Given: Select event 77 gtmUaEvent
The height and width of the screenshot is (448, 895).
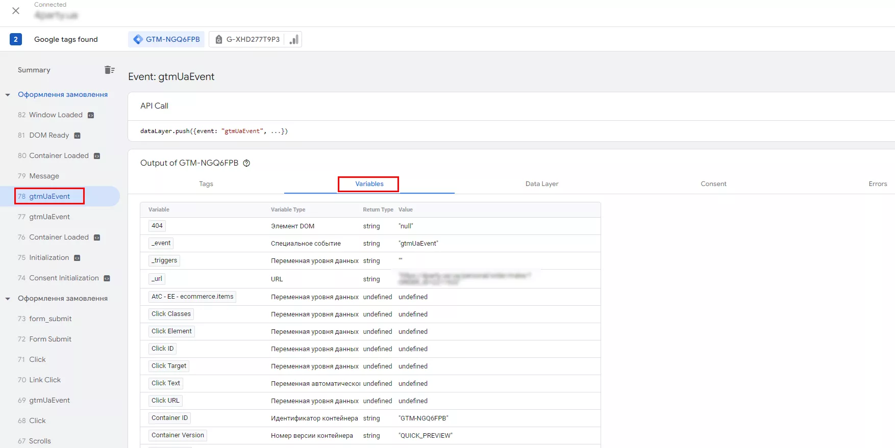Looking at the screenshot, I should pos(44,217).
